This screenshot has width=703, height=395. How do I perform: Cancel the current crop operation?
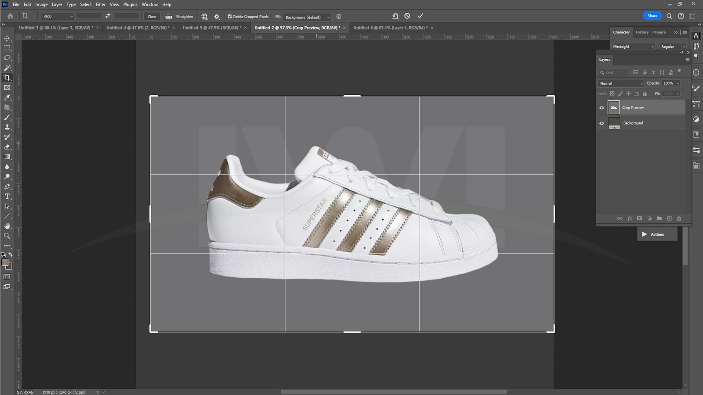pyautogui.click(x=407, y=16)
